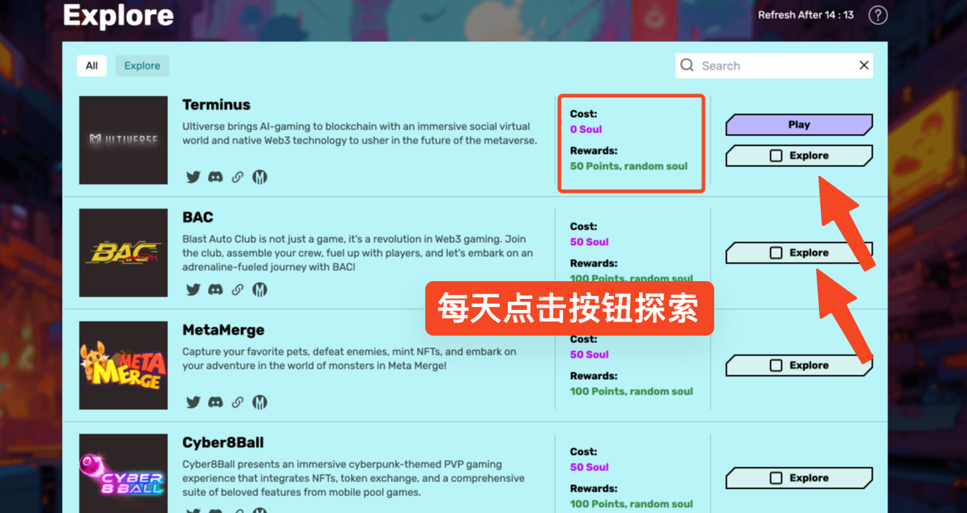Open the Terminus website link icon
The image size is (967, 513).
(237, 177)
